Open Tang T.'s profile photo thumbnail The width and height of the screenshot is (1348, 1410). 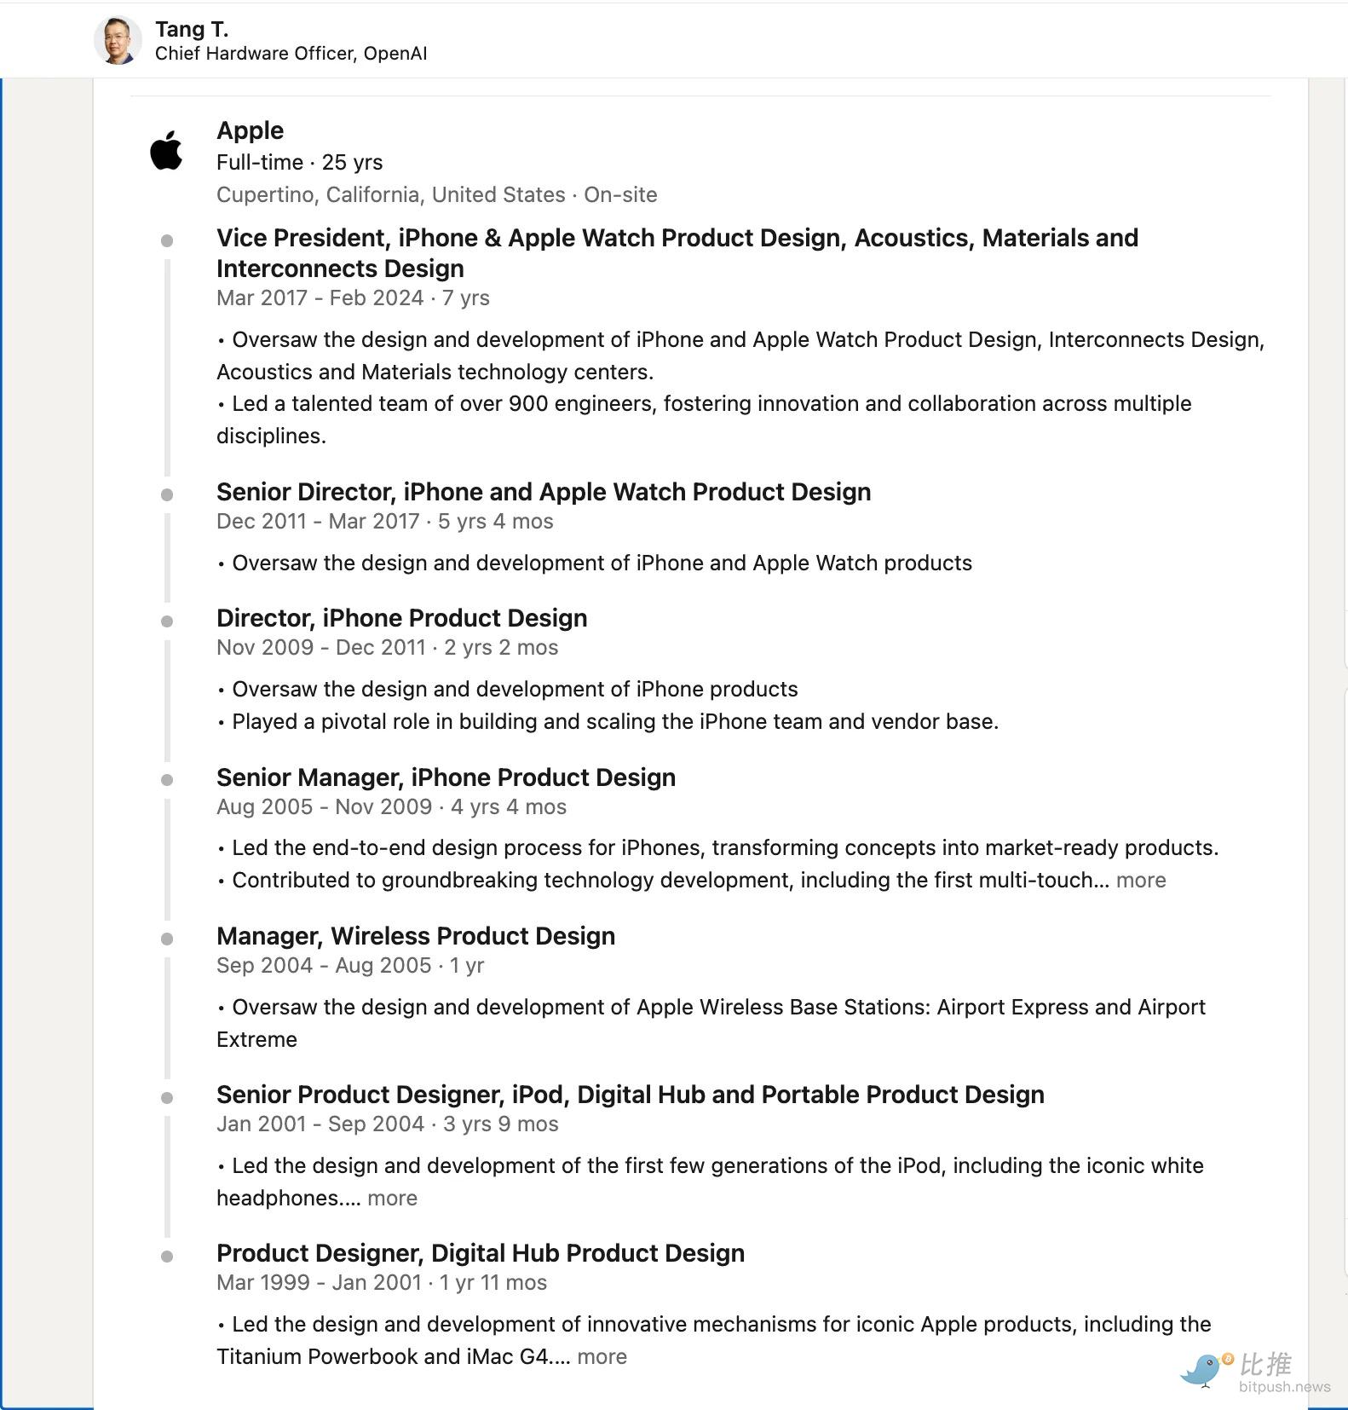pos(118,40)
